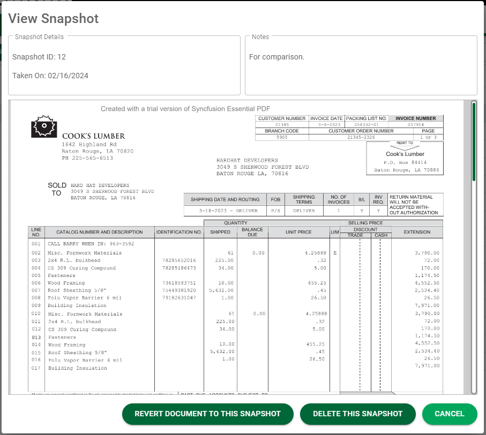Select the 'Taken On: 02/16/2024' text
This screenshot has width=486, height=435.
(x=50, y=76)
